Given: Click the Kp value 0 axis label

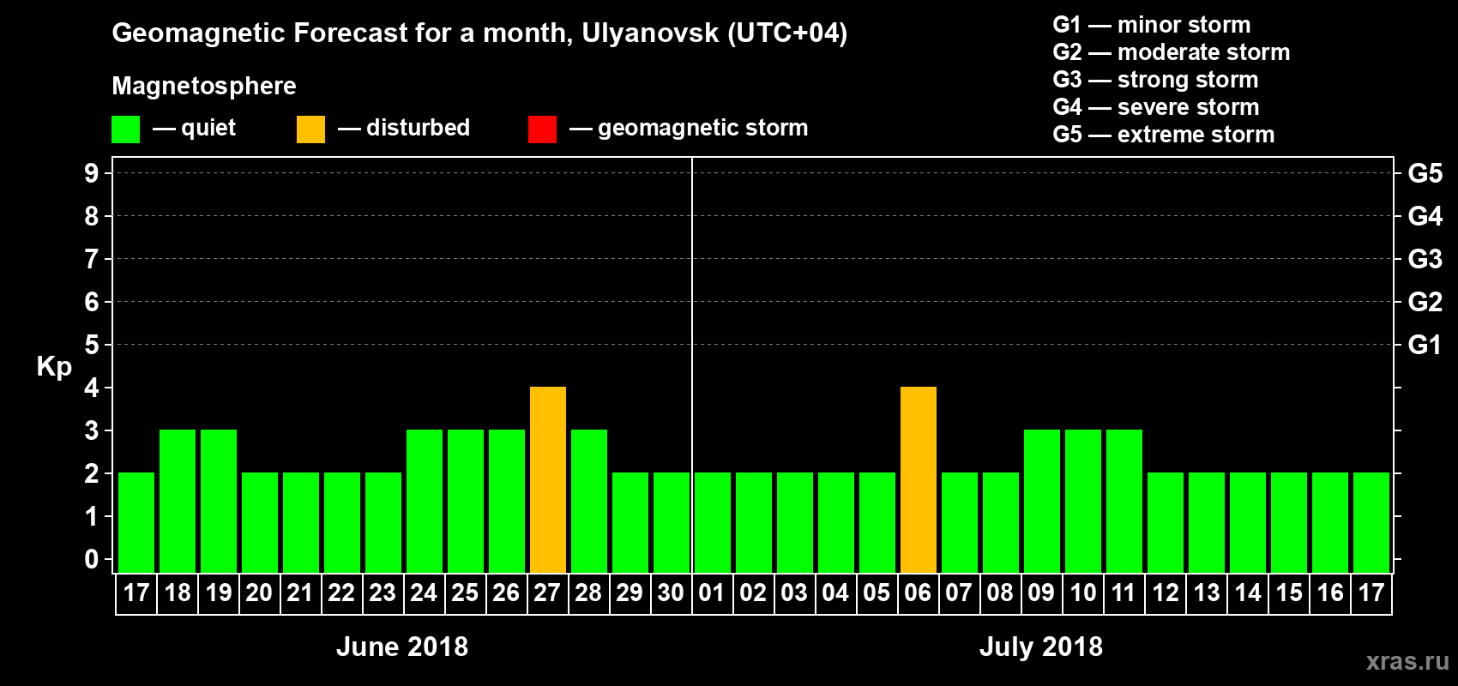Looking at the screenshot, I should (92, 559).
